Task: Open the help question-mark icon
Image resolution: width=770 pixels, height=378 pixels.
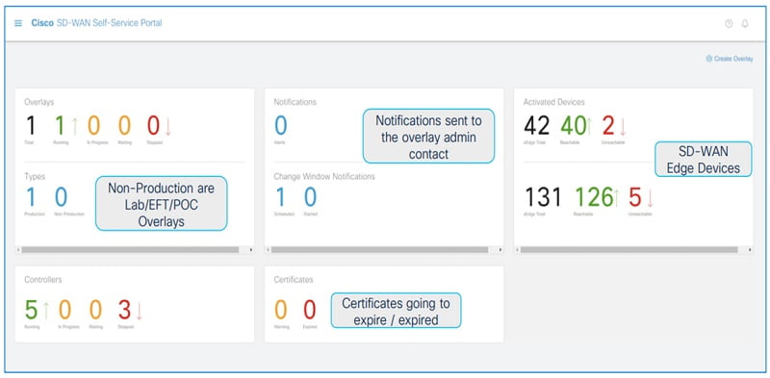Action: (729, 23)
